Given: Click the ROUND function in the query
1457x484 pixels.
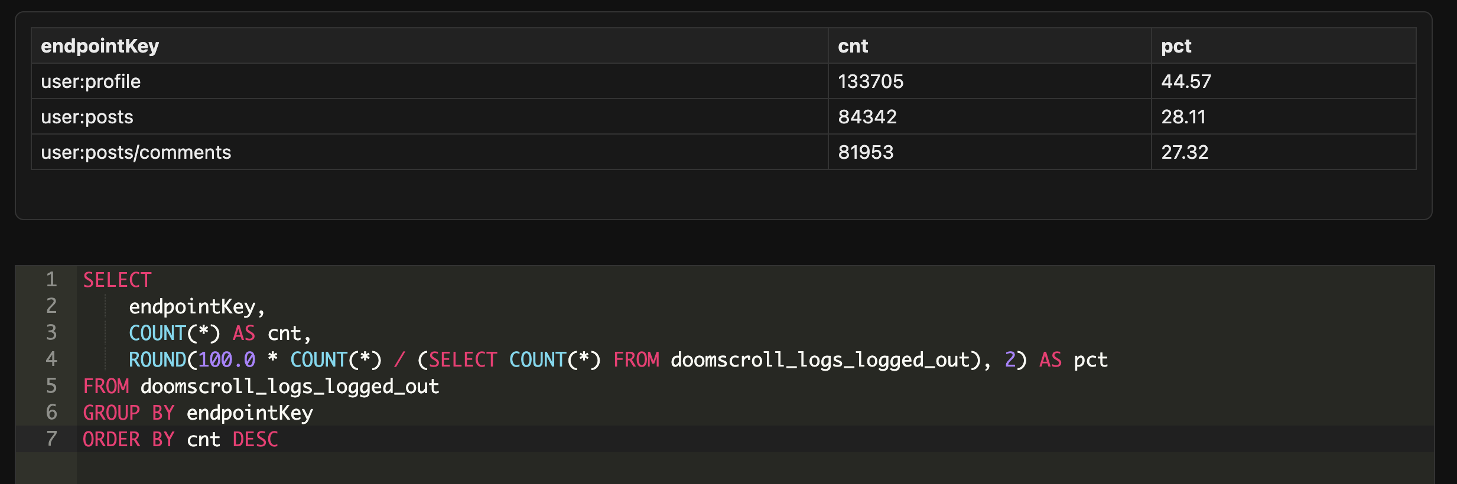Looking at the screenshot, I should point(157,359).
